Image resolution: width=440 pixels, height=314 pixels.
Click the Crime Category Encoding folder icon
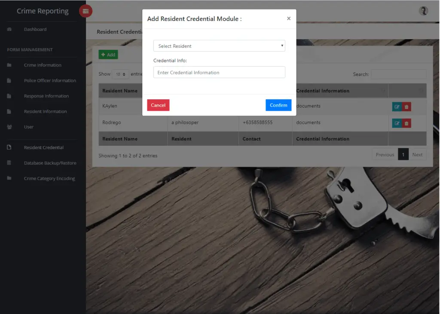[x=9, y=178]
